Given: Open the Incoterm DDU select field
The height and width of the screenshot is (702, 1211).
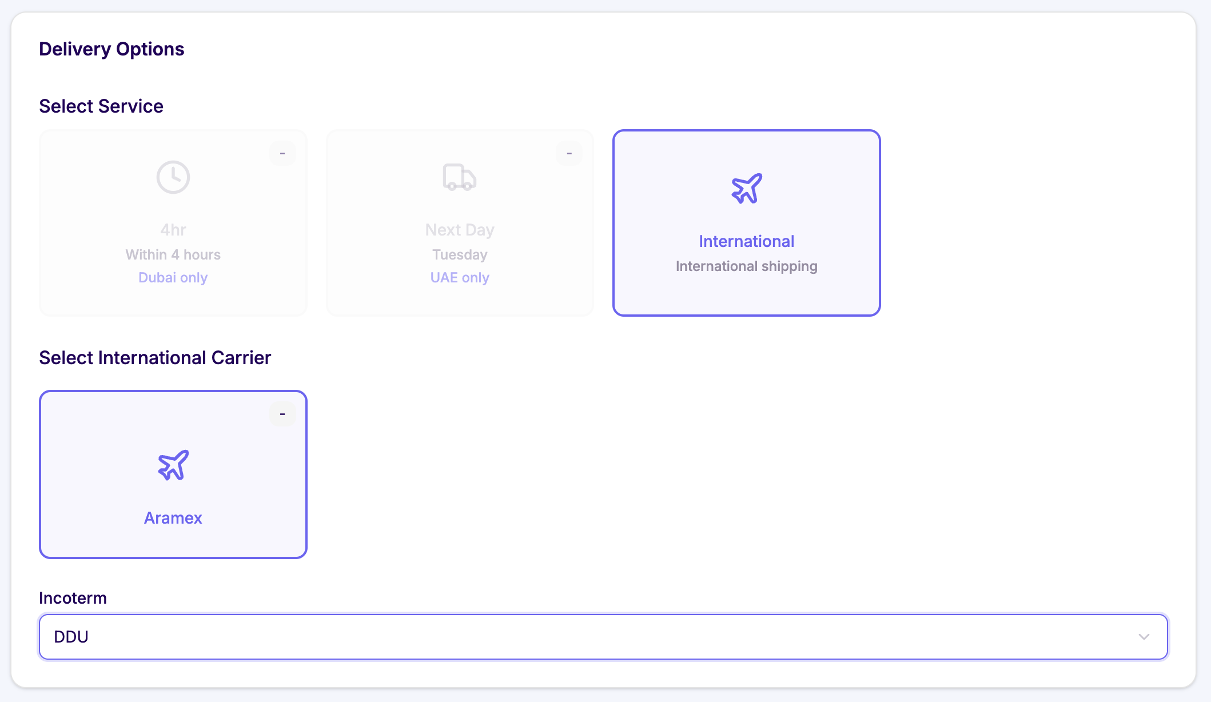Looking at the screenshot, I should click(572, 637).
